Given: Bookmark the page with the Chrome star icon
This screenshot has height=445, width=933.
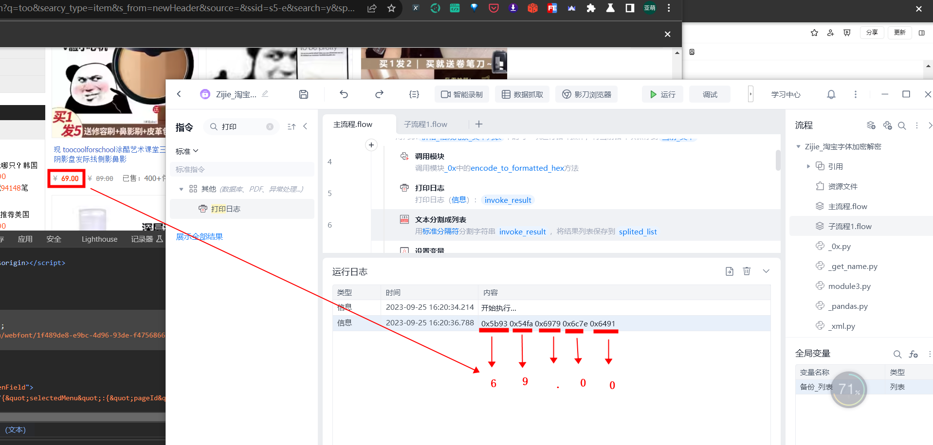Looking at the screenshot, I should [391, 8].
